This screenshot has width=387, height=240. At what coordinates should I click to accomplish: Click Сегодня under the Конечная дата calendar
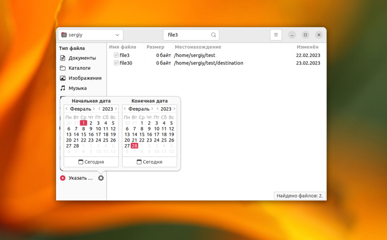click(149, 162)
